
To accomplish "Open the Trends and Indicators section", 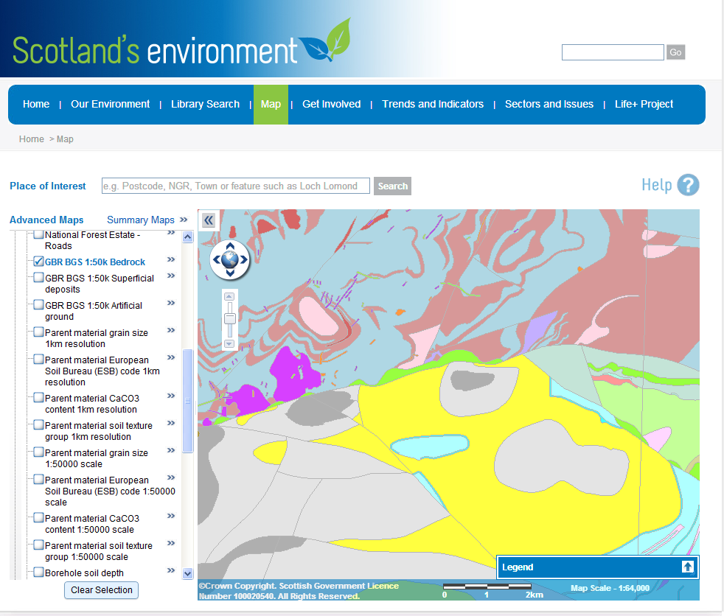I will coord(432,104).
